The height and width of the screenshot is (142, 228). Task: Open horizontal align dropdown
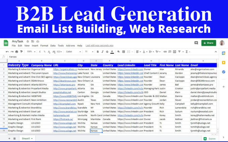(138, 52)
